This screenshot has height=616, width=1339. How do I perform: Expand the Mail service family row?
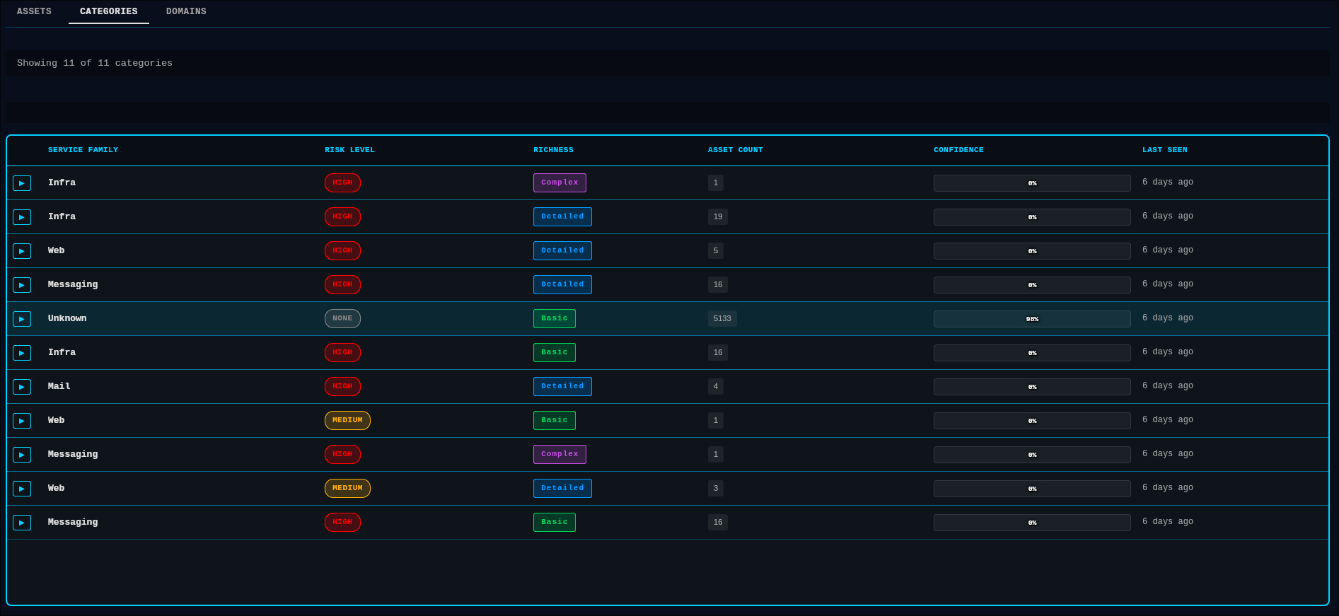tap(22, 387)
